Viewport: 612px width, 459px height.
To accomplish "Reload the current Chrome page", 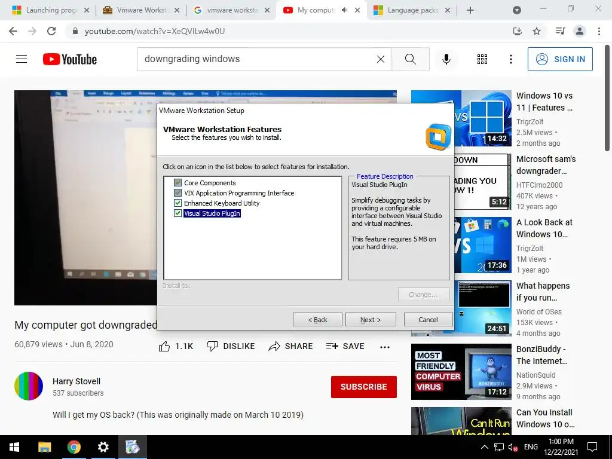I will click(x=51, y=31).
